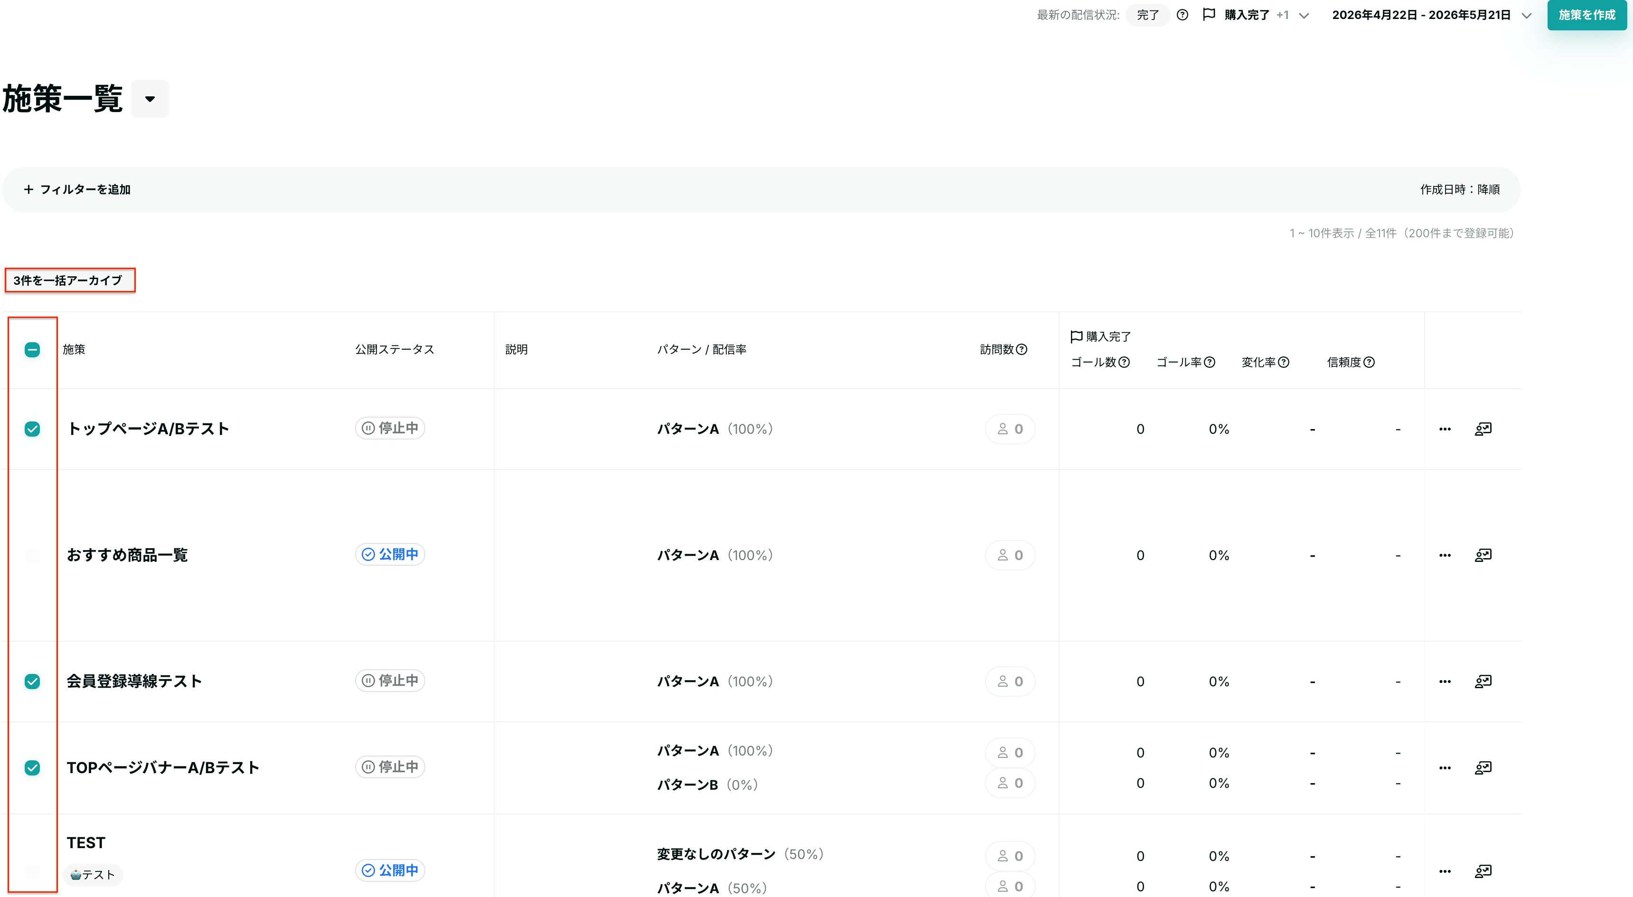Screen dimensions: 1633x897
Task: Uncheck the 会員登録導線テスト checkbox
Action: [32, 682]
